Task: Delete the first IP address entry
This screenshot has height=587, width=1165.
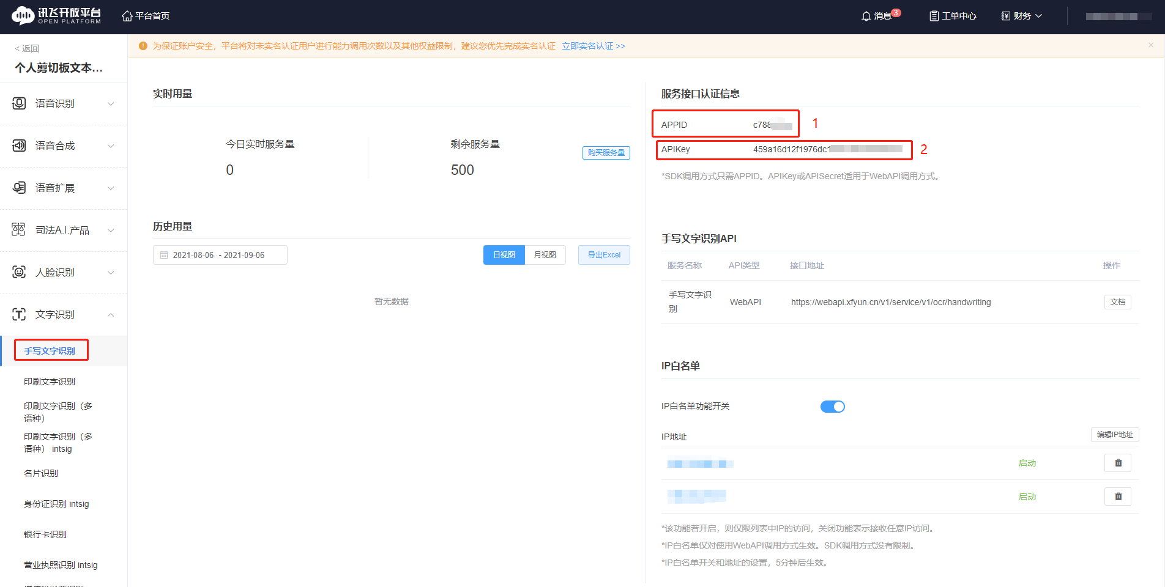Action: pyautogui.click(x=1117, y=463)
